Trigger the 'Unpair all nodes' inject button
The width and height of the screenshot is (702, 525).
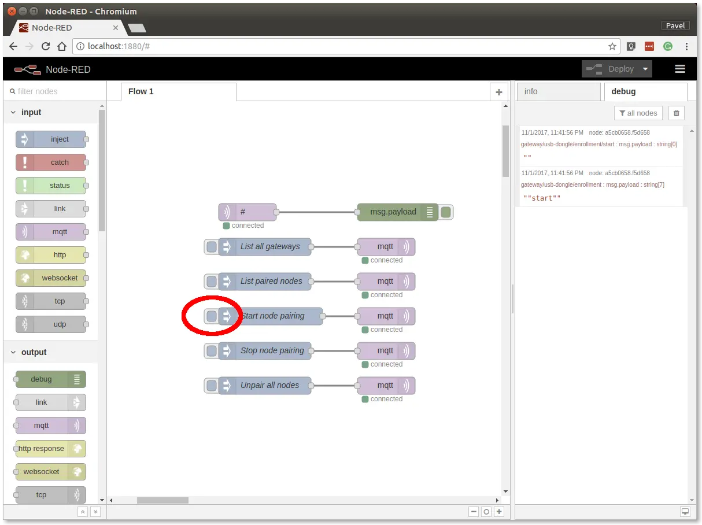pyautogui.click(x=212, y=386)
